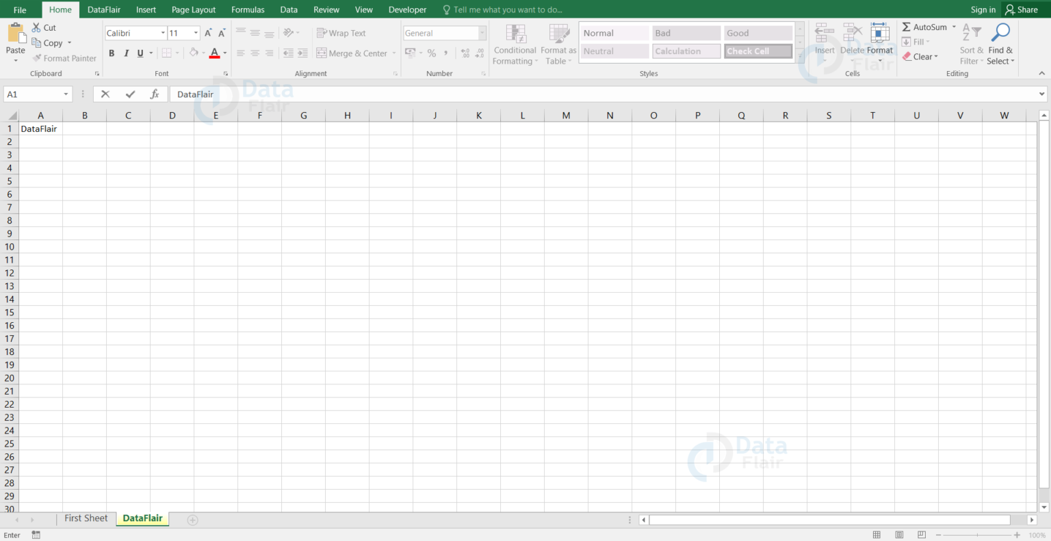Toggle Italic formatting
The width and height of the screenshot is (1051, 541).
tap(126, 53)
